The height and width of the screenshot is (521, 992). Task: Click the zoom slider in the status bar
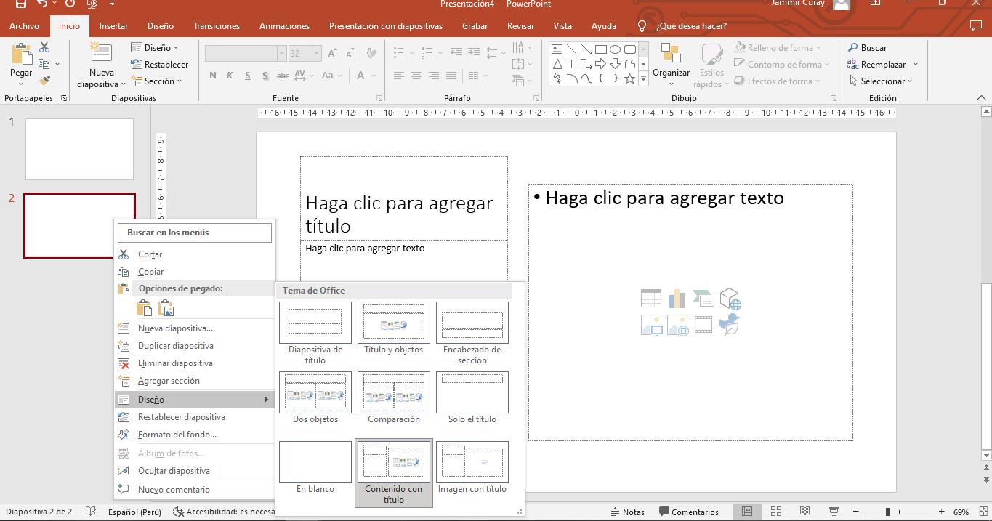887,512
